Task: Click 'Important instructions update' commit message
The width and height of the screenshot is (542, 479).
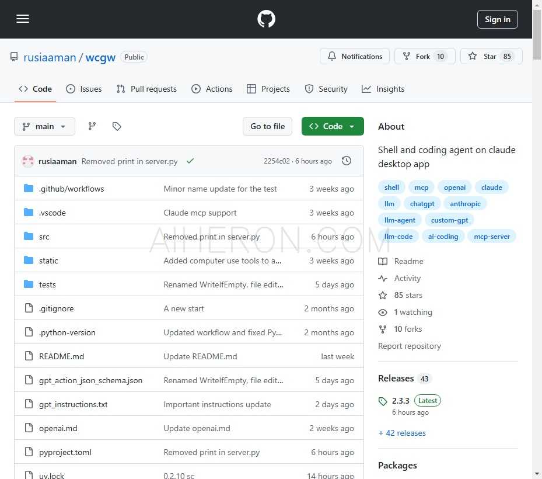Action: coord(217,404)
